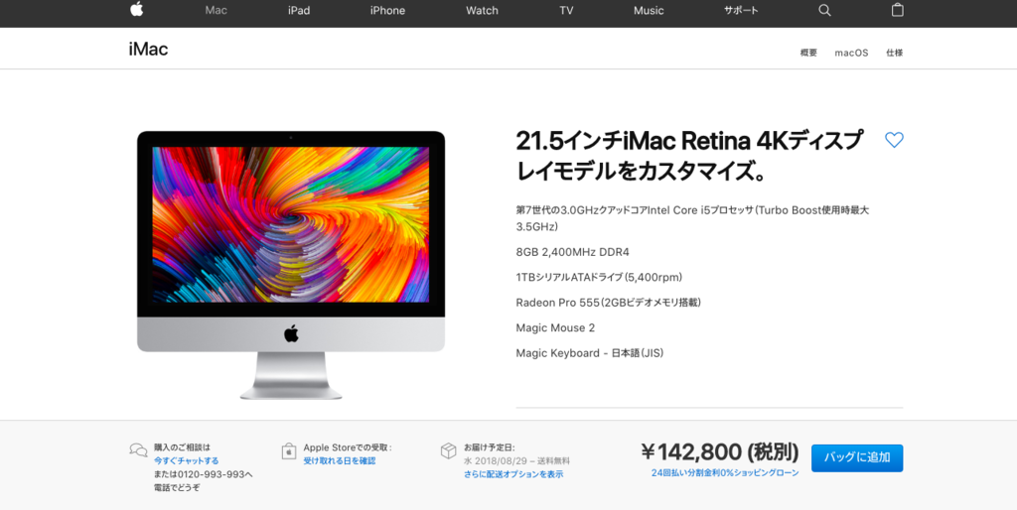Go to iPhone in navigation
This screenshot has height=510, width=1017.
coord(388,10)
